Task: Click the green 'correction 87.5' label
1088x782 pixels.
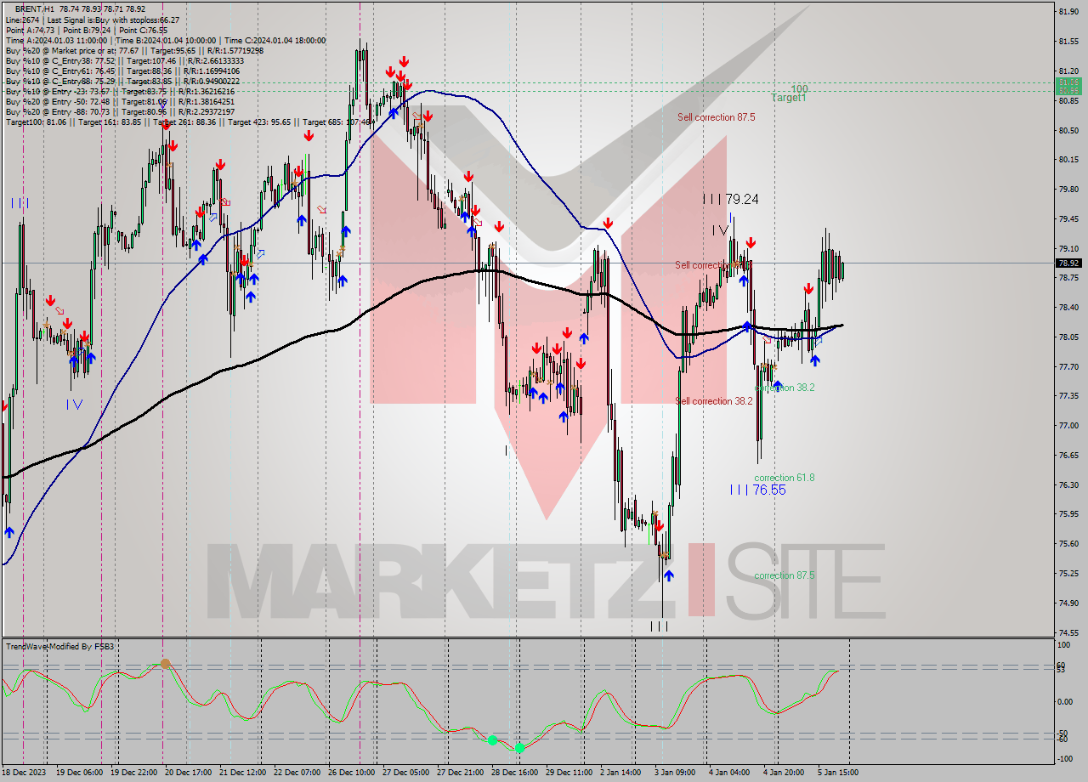Action: [785, 575]
